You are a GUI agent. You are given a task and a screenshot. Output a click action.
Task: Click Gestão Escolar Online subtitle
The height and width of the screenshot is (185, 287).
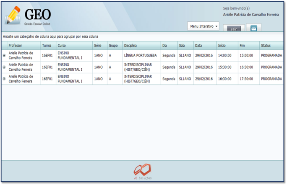(37, 24)
